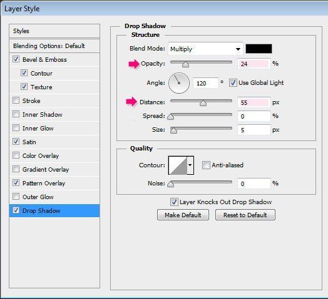Click the Size value field

(x=254, y=130)
